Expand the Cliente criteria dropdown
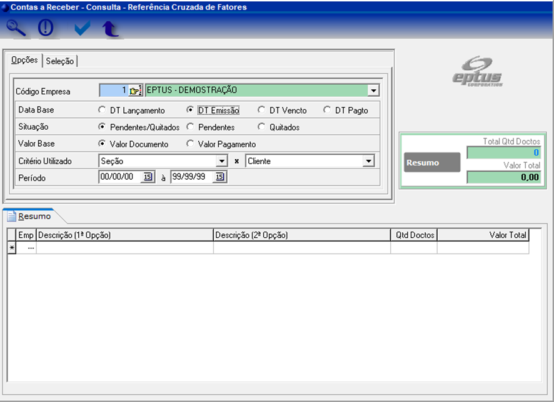 pyautogui.click(x=368, y=161)
